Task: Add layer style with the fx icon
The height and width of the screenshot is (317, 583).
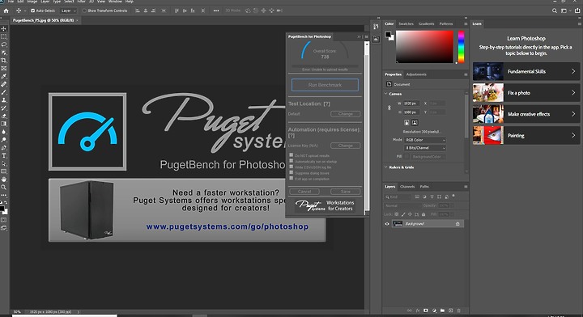Action: coord(418,311)
